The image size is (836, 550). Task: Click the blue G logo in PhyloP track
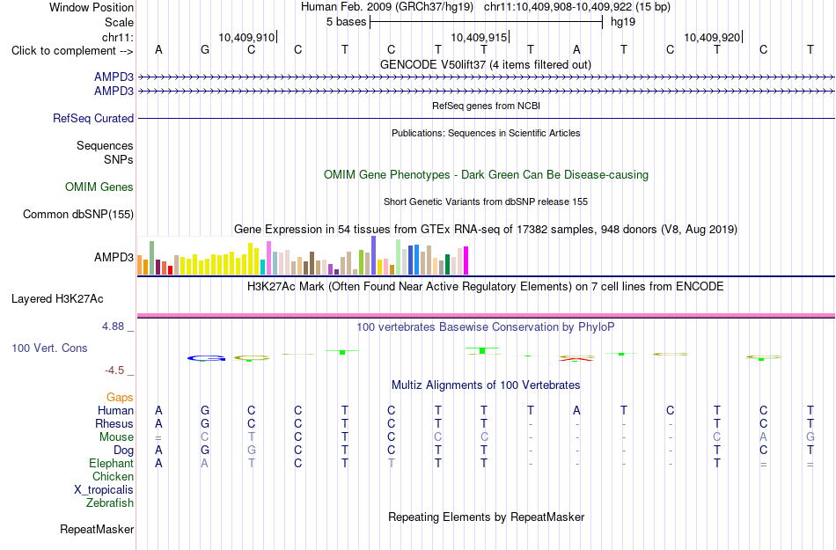tap(206, 359)
